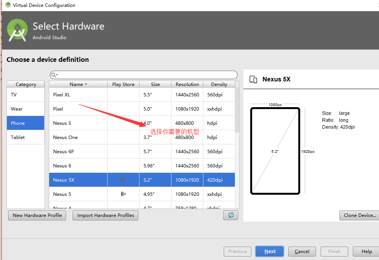379x260 pixels.
Task: Select the Nexus 5X device name
Action: (x=63, y=180)
